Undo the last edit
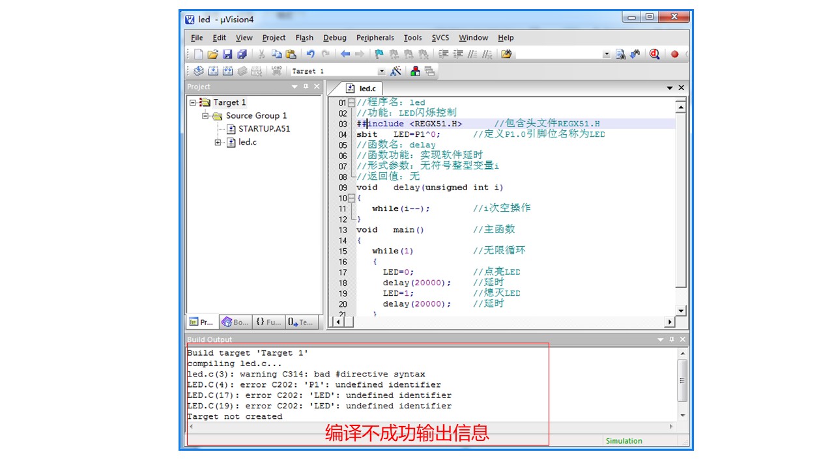The width and height of the screenshot is (834, 469). pos(311,55)
